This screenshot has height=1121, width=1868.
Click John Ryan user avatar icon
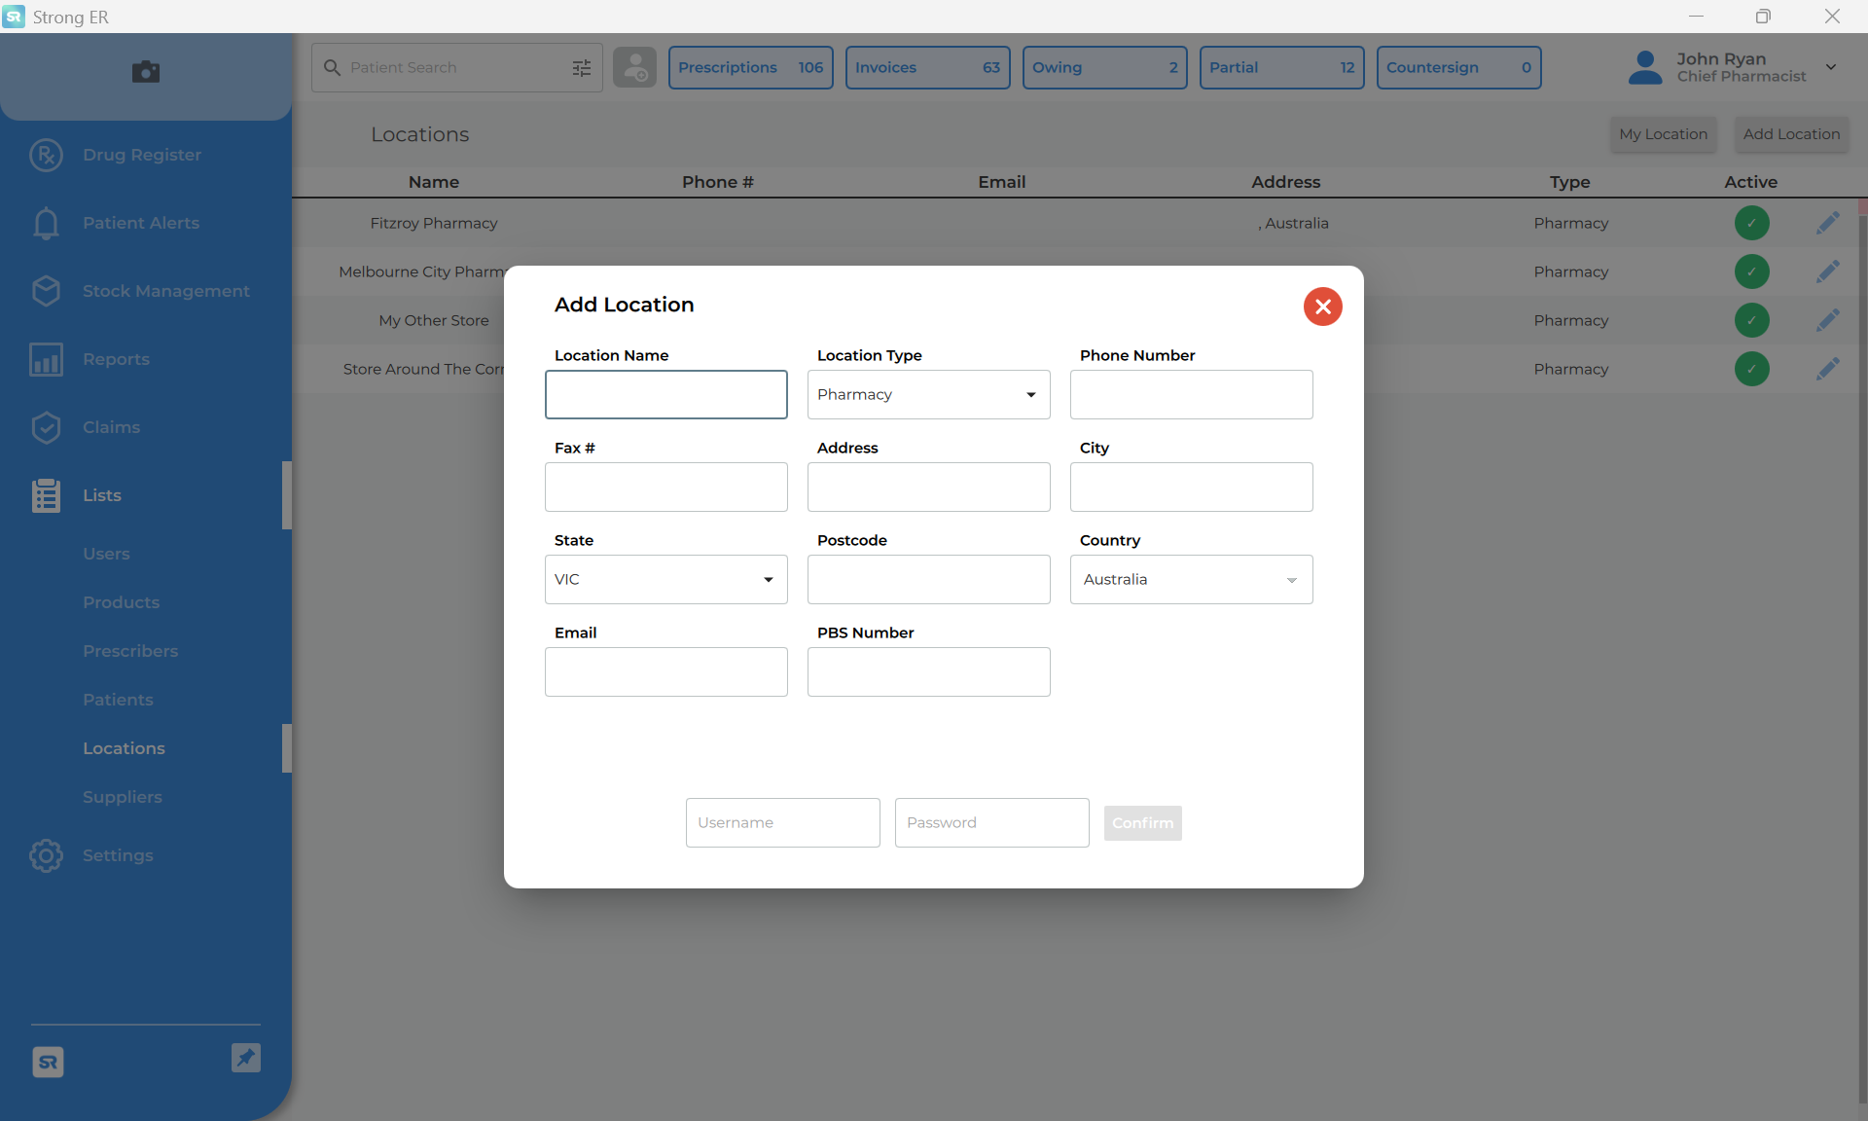(x=1645, y=67)
